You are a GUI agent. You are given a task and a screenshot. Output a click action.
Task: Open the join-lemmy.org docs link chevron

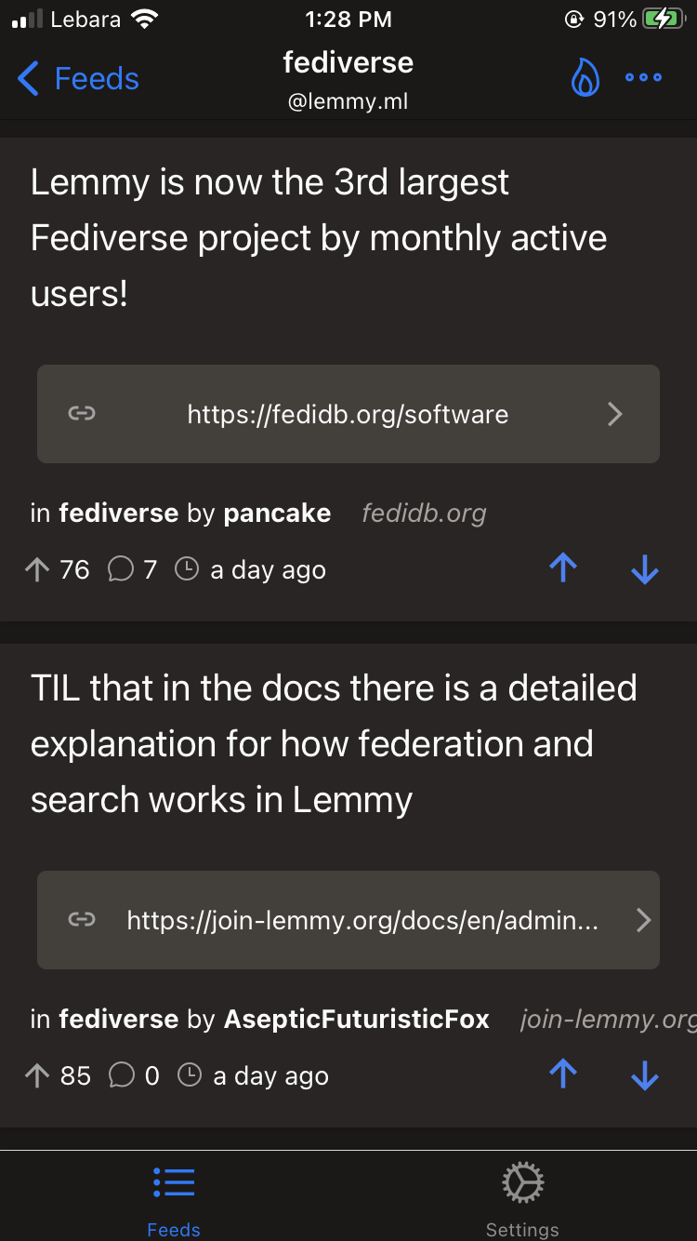click(x=643, y=920)
